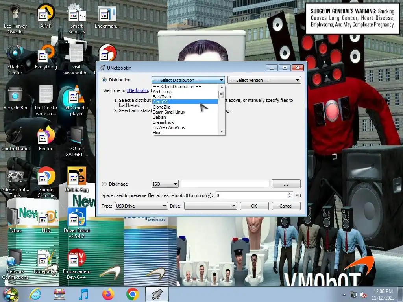This screenshot has height=302, width=403.
Task: Select the Enderman desktop icon
Action: pyautogui.click(x=107, y=17)
